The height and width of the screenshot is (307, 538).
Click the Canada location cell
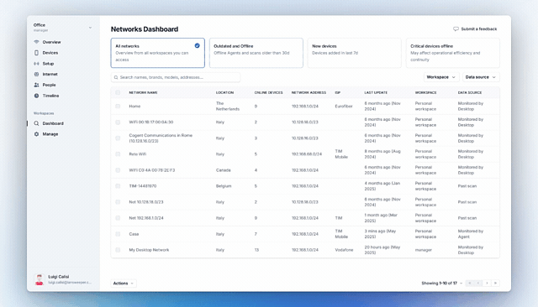pos(224,170)
